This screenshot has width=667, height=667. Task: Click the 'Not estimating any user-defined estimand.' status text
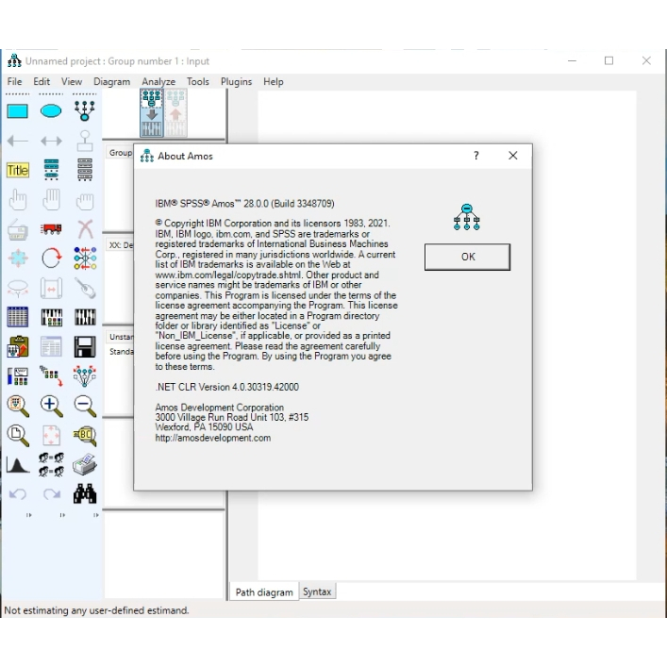coord(96,610)
